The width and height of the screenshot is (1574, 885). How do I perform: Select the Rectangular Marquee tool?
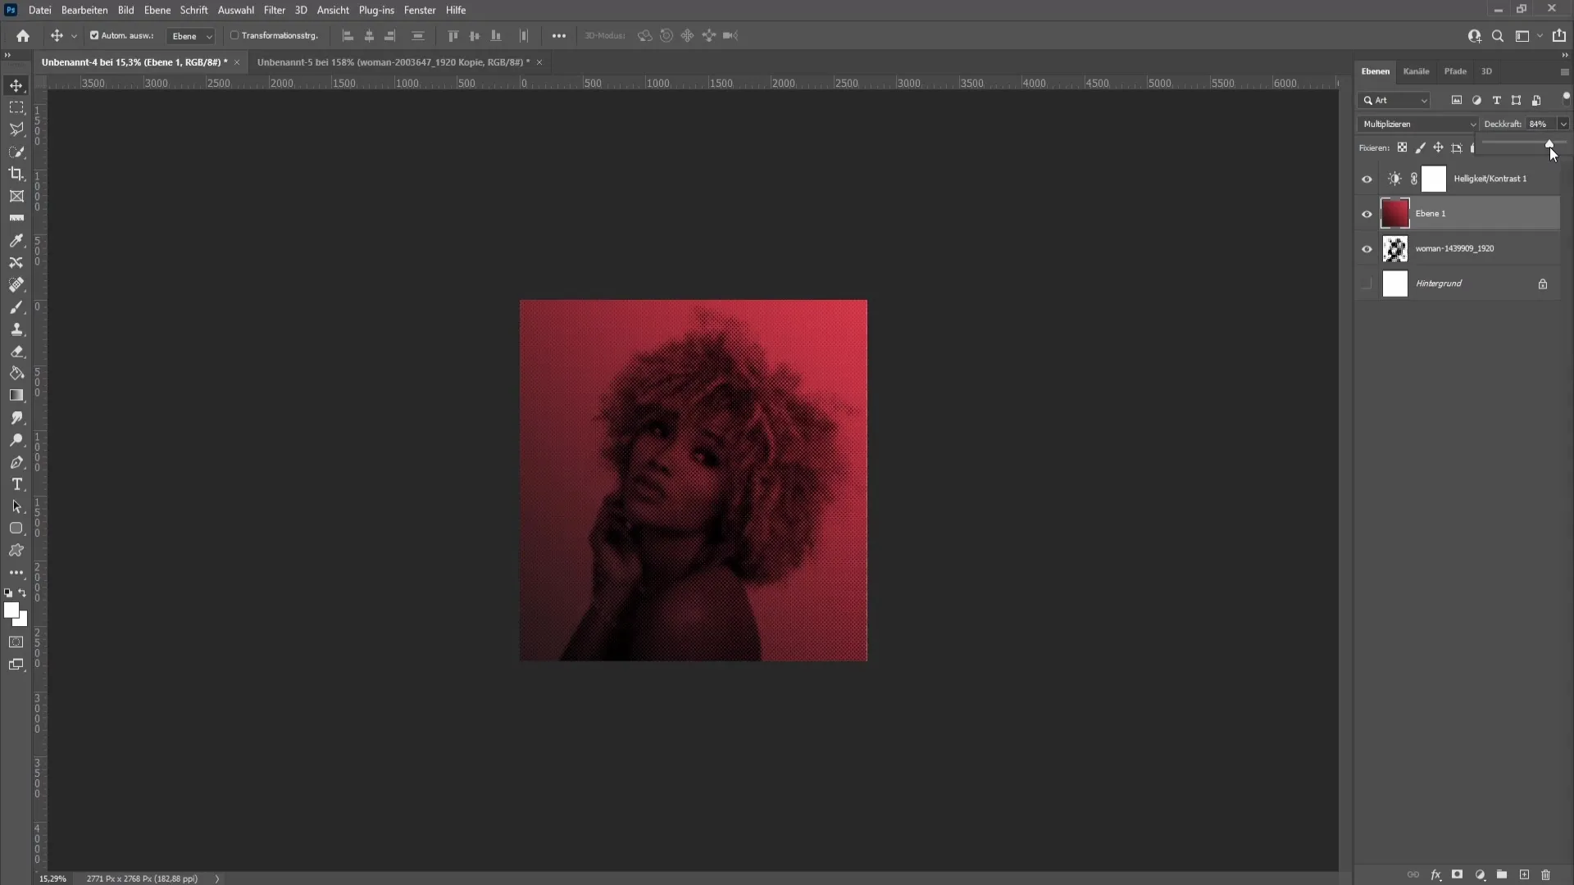click(x=16, y=107)
